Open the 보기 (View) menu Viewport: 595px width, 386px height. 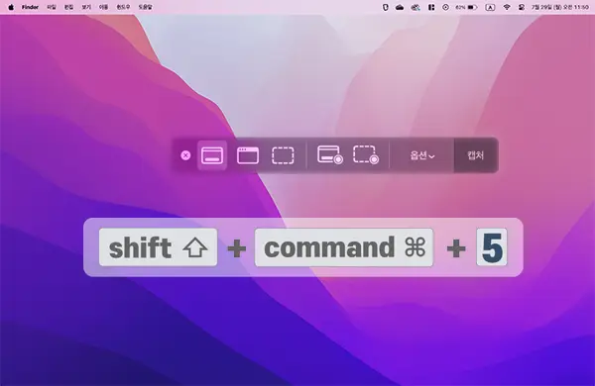86,7
